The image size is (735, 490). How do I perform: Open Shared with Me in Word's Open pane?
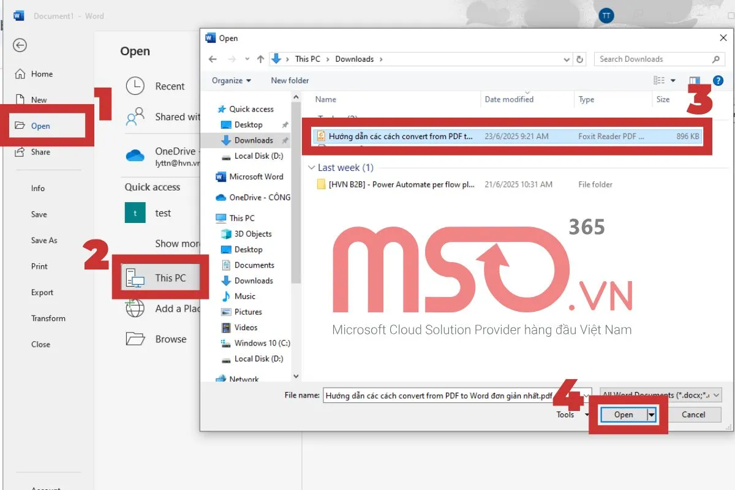pos(162,117)
